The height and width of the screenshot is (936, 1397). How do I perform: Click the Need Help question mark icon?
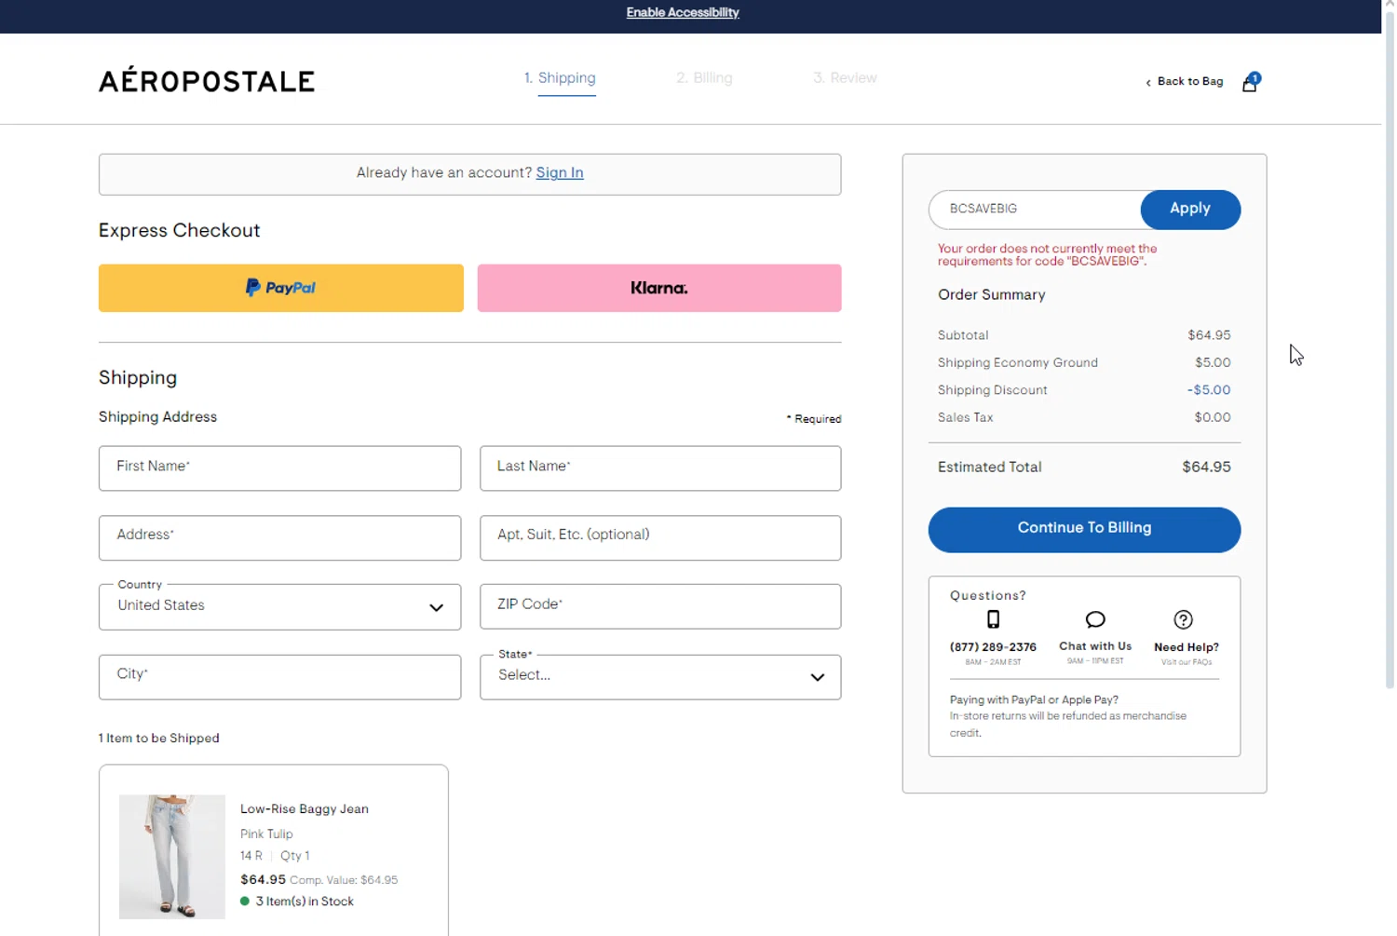pos(1183,620)
